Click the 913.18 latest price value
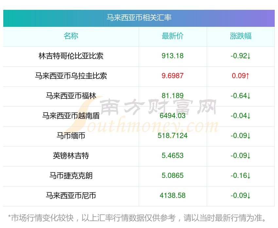This screenshot has width=278, height=228. coord(173,56)
